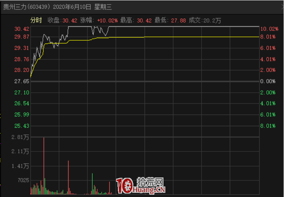The height and width of the screenshot is (197, 284).
Task: Click the green 4.01% percentage label
Action: [268, 103]
